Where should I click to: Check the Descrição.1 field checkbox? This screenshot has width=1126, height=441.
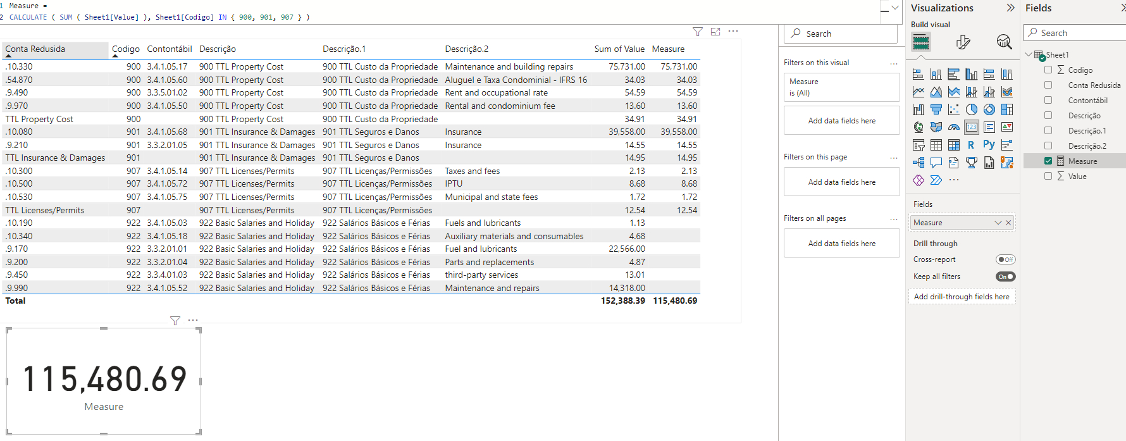[1048, 131]
